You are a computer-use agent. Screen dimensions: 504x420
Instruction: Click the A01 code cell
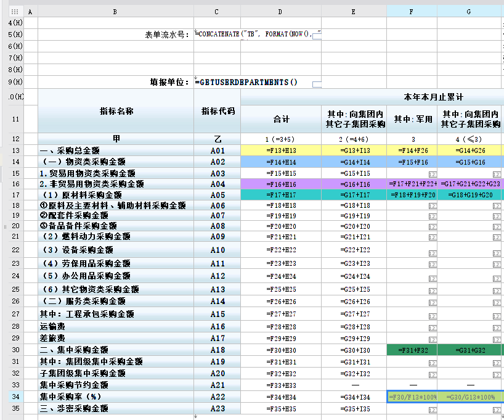[x=217, y=150]
